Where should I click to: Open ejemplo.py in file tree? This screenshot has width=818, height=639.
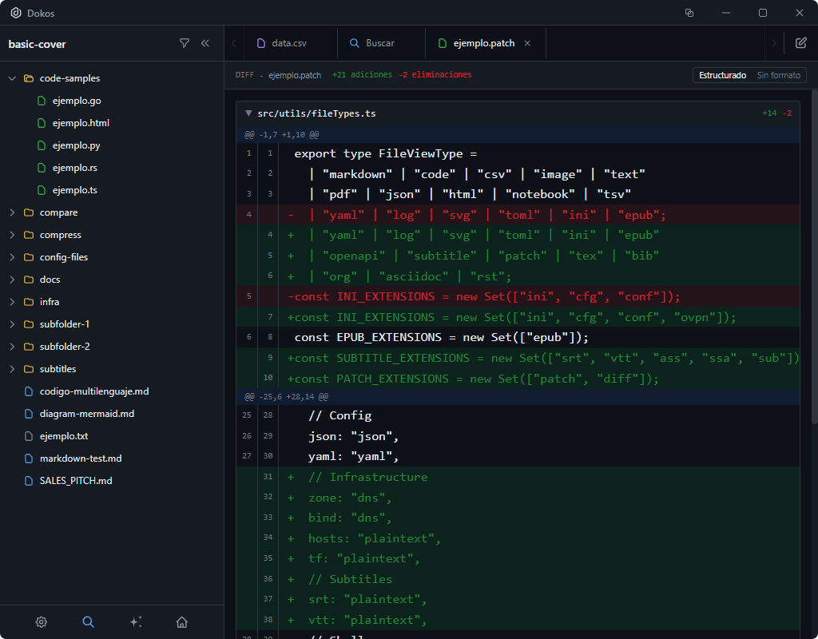tap(76, 145)
